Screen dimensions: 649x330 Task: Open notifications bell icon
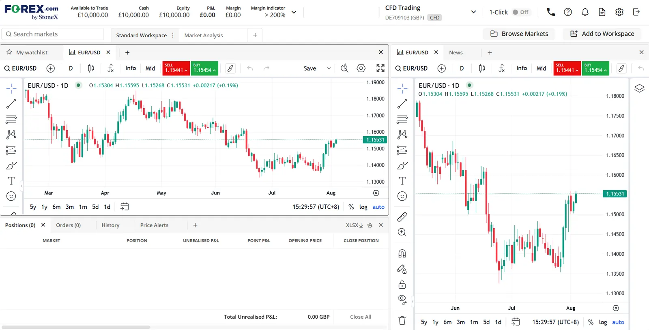585,12
